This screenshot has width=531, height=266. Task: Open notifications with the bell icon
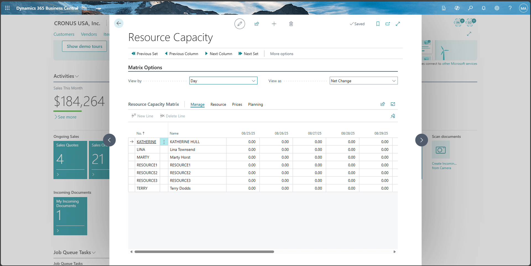(x=483, y=8)
